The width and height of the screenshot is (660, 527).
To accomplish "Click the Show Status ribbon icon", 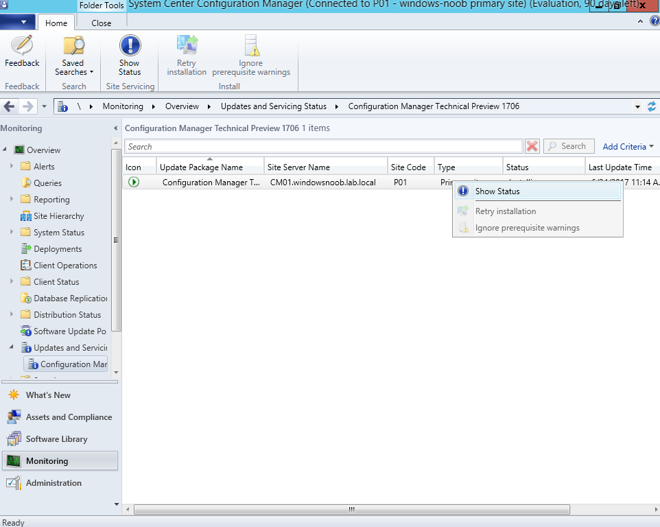I will 130,45.
